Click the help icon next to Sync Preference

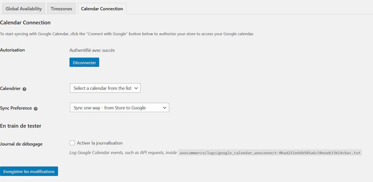[x=36, y=109]
